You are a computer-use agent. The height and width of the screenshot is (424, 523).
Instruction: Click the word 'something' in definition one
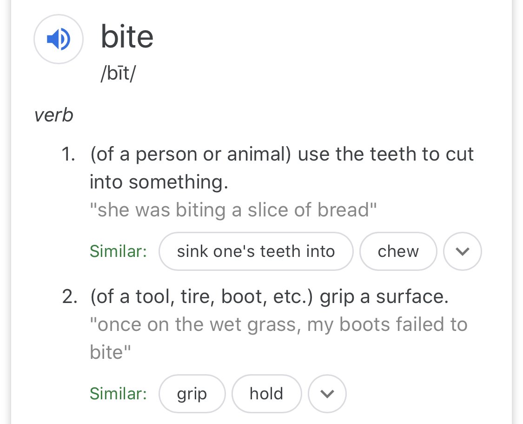click(179, 182)
